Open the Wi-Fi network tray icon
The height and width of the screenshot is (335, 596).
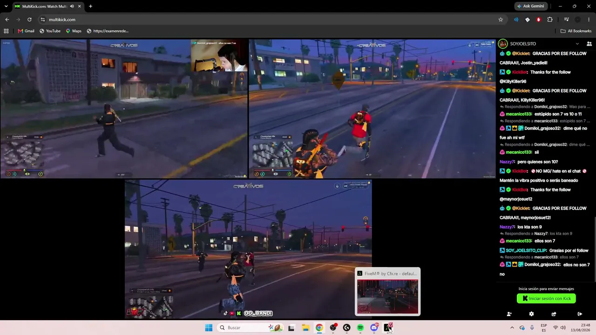(555, 328)
